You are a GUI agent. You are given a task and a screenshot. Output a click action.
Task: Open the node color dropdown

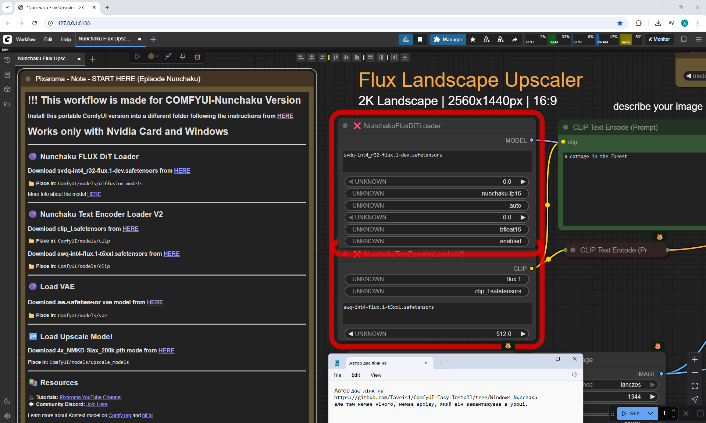click(153, 57)
